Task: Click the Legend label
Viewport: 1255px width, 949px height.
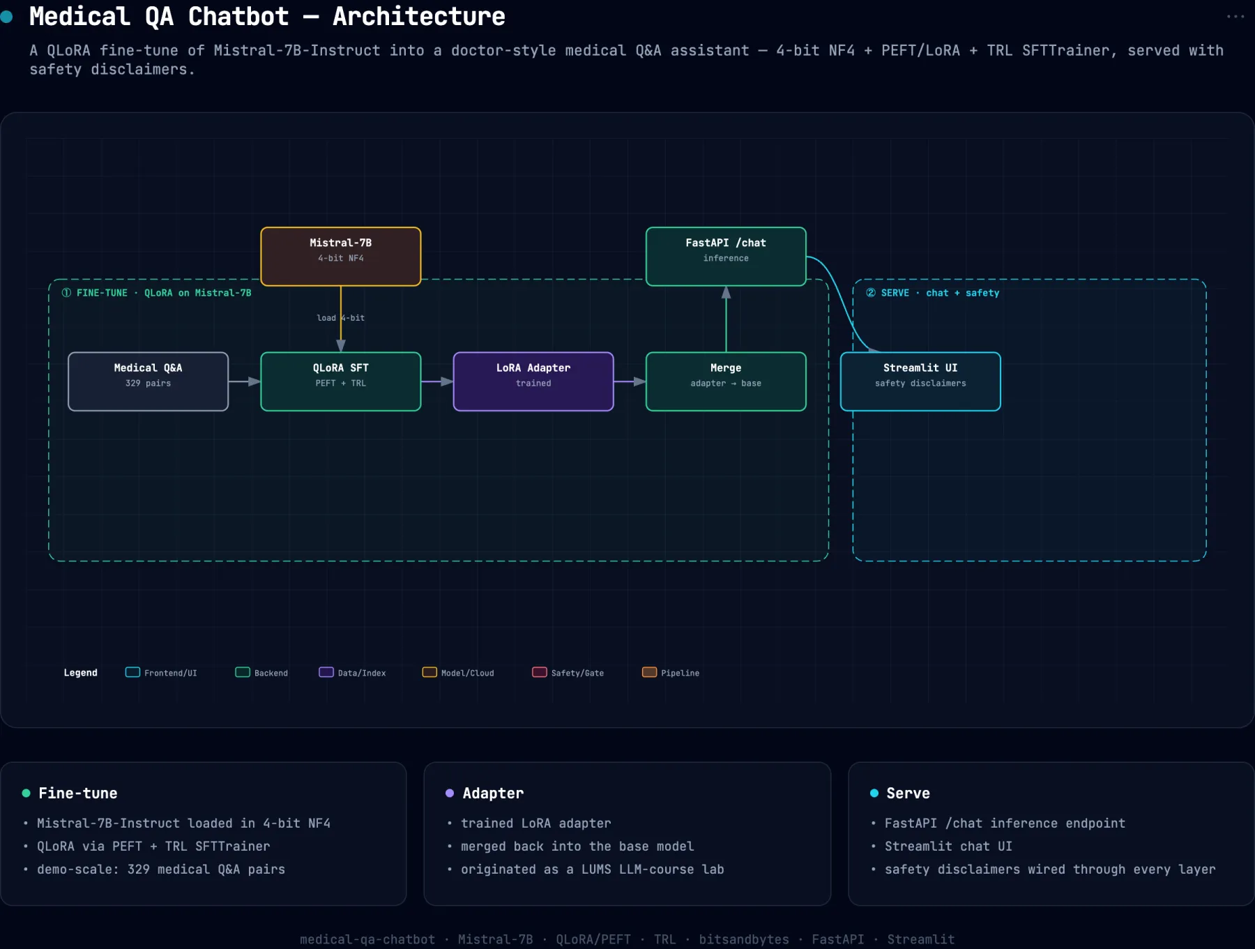Action: pyautogui.click(x=81, y=673)
